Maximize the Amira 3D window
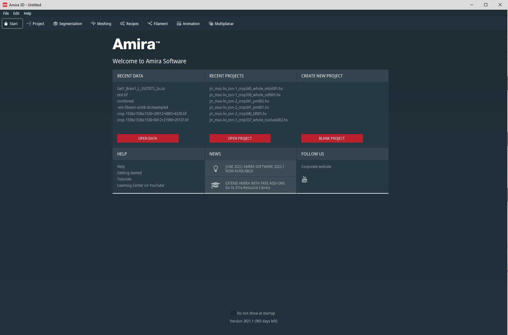508x335 pixels. [x=486, y=5]
